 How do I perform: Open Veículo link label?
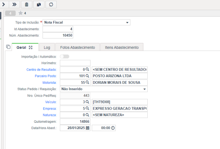tap(51, 102)
